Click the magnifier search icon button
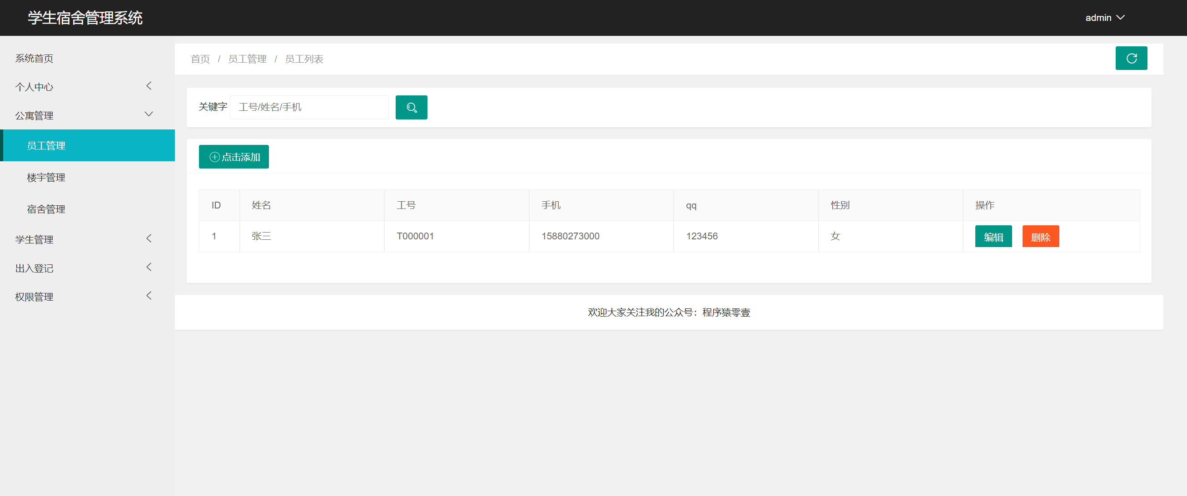The width and height of the screenshot is (1187, 496). click(411, 107)
